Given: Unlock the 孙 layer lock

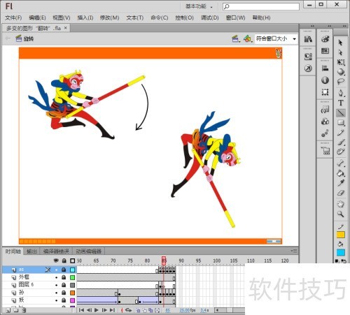Looking at the screenshot, I should tap(64, 293).
